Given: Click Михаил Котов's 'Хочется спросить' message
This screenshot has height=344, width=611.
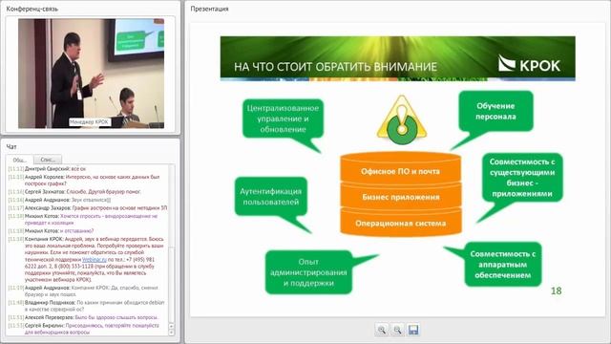Looking at the screenshot, I should (83, 219).
